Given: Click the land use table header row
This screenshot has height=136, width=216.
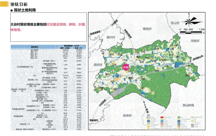Looking at the screenshot, I should point(49,47).
